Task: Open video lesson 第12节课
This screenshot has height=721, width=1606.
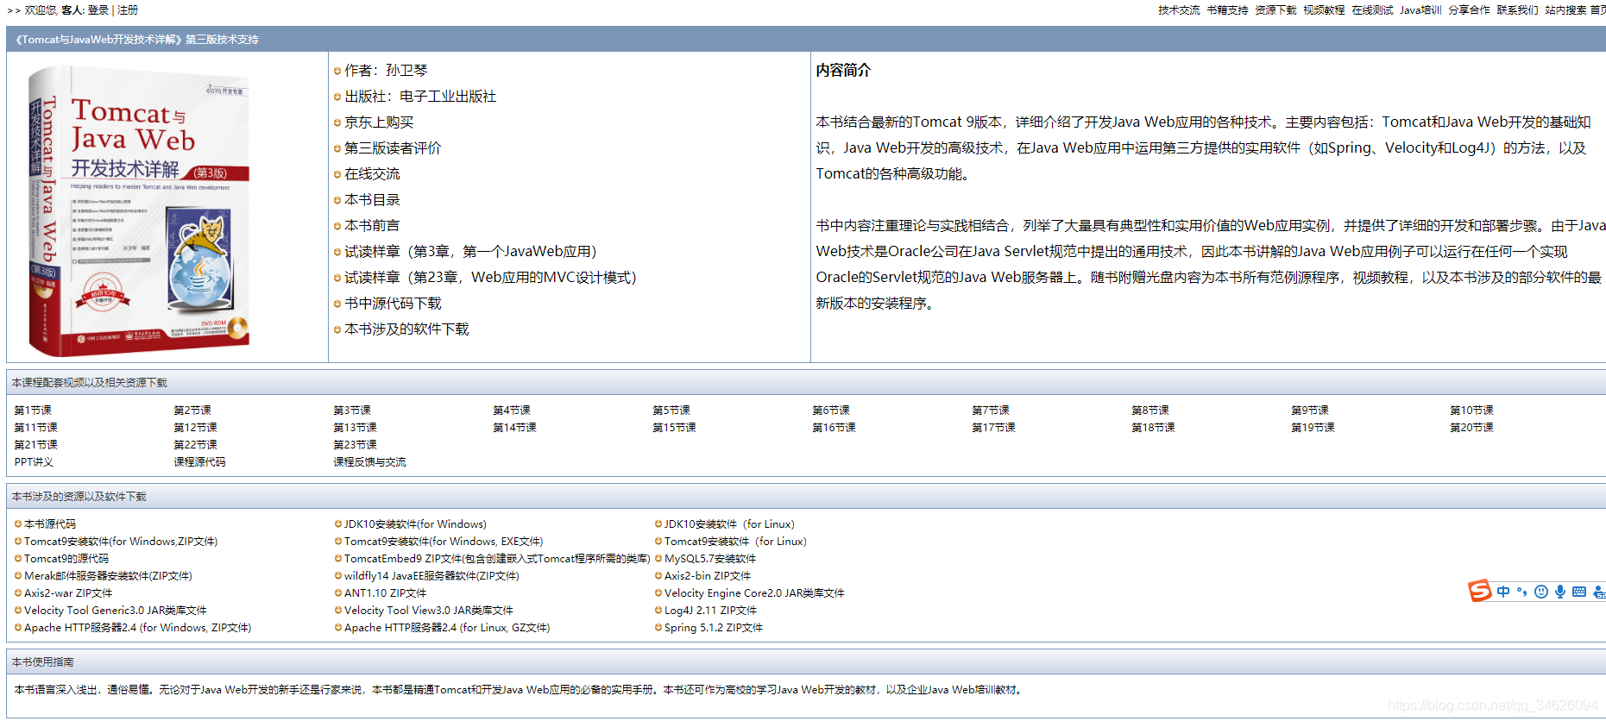Action: click(x=195, y=428)
